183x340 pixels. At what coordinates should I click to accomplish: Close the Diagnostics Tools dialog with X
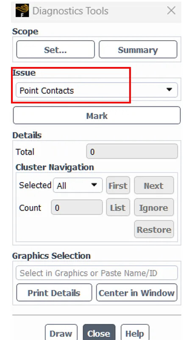[x=171, y=11]
